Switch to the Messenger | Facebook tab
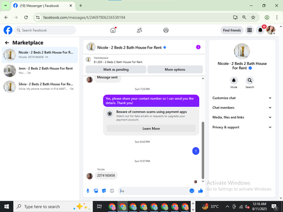The height and width of the screenshot is (212, 283). [42, 6]
